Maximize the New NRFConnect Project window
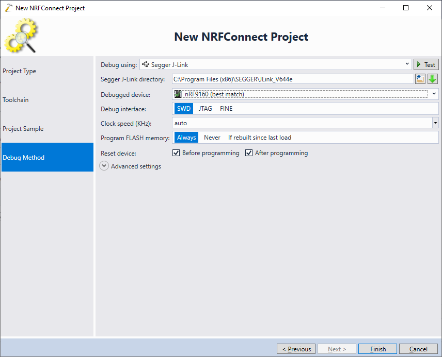Screen dimensions: 442x357 click(406, 8)
